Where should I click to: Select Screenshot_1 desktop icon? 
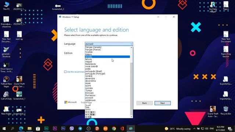point(19,95)
